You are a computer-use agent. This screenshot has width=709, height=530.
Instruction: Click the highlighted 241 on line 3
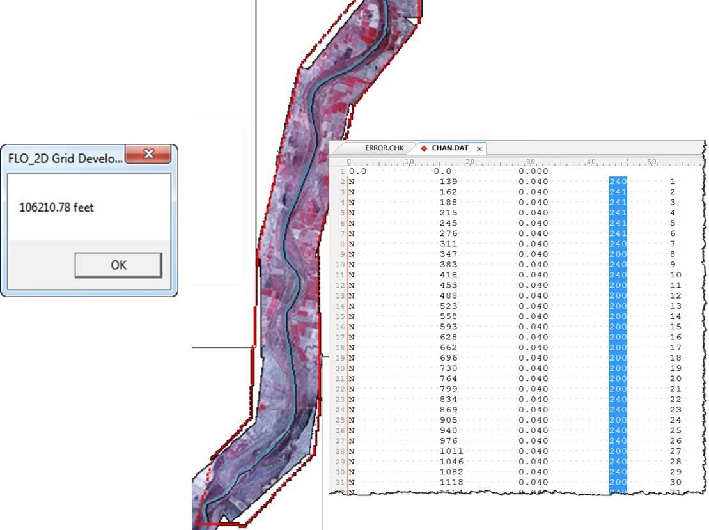[618, 192]
